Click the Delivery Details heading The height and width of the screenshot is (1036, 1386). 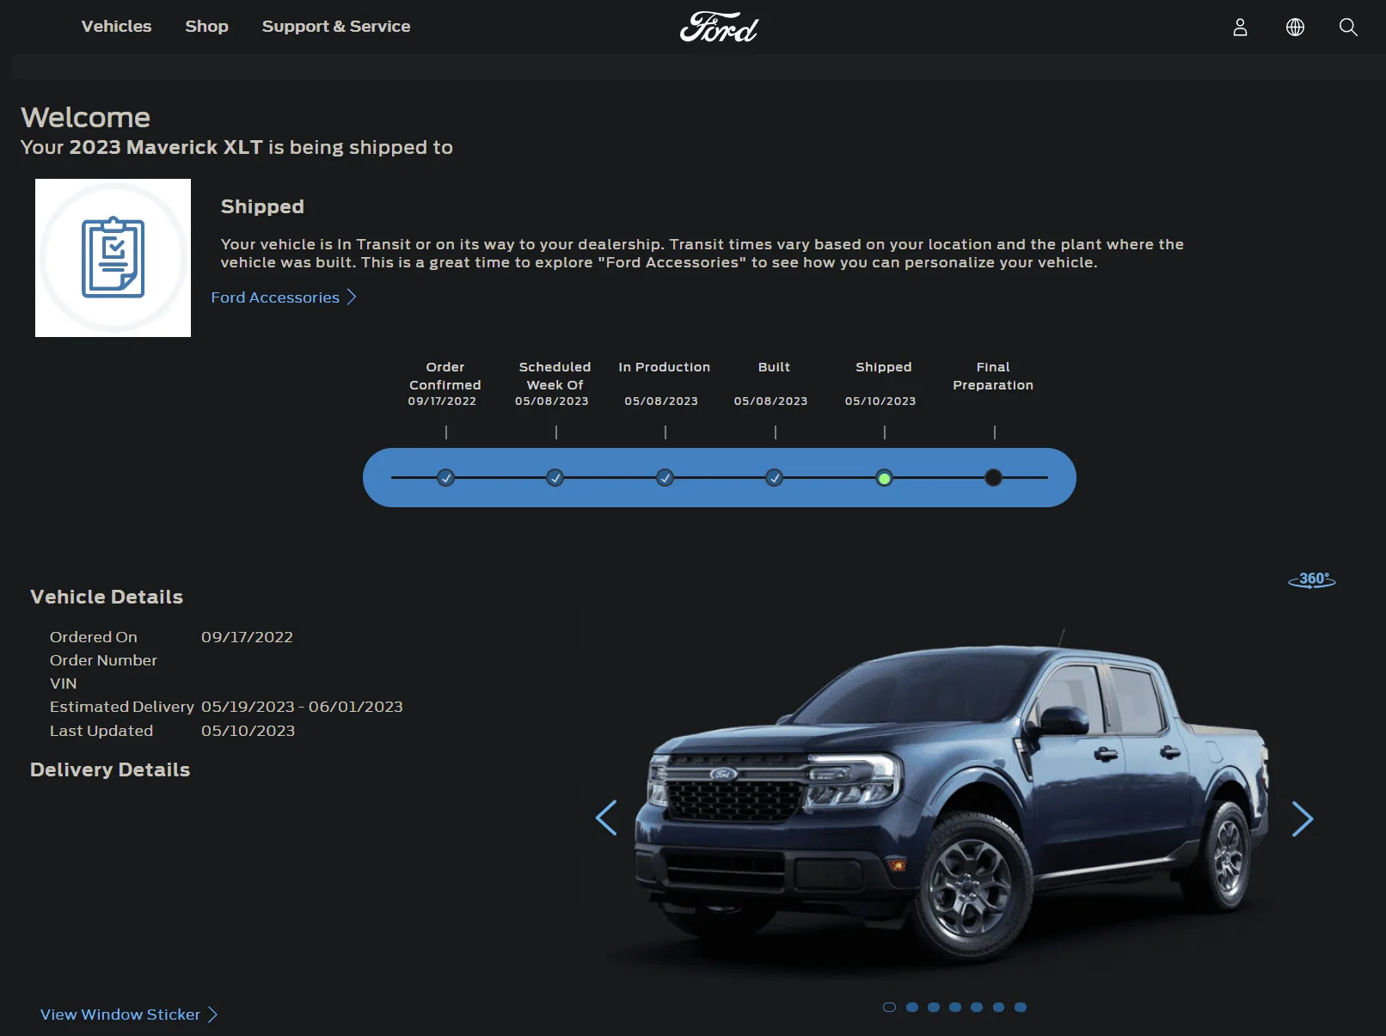click(110, 769)
